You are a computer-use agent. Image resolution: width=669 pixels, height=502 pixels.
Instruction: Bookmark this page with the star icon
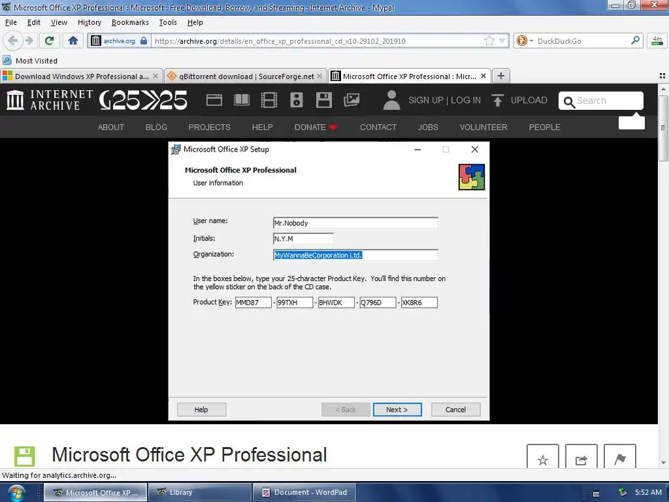click(x=489, y=41)
